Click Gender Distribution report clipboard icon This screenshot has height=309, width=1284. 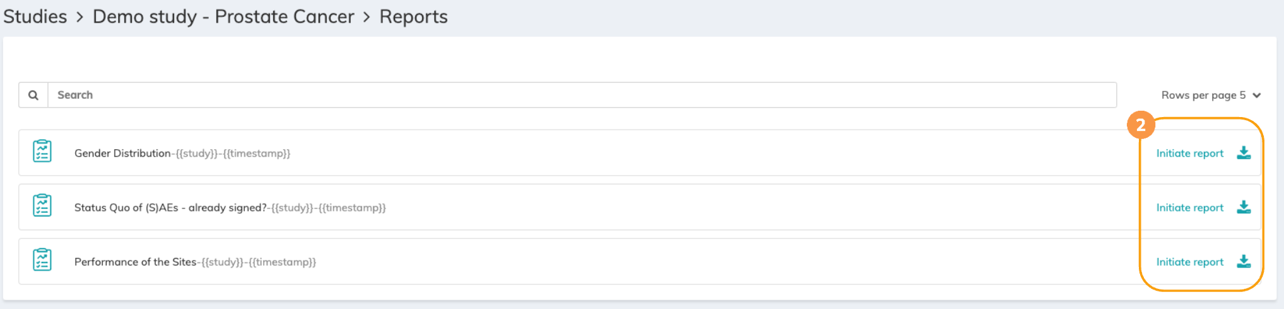(x=42, y=152)
